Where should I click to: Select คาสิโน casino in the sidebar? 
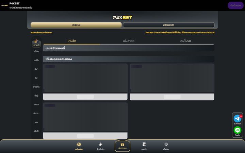(36, 60)
